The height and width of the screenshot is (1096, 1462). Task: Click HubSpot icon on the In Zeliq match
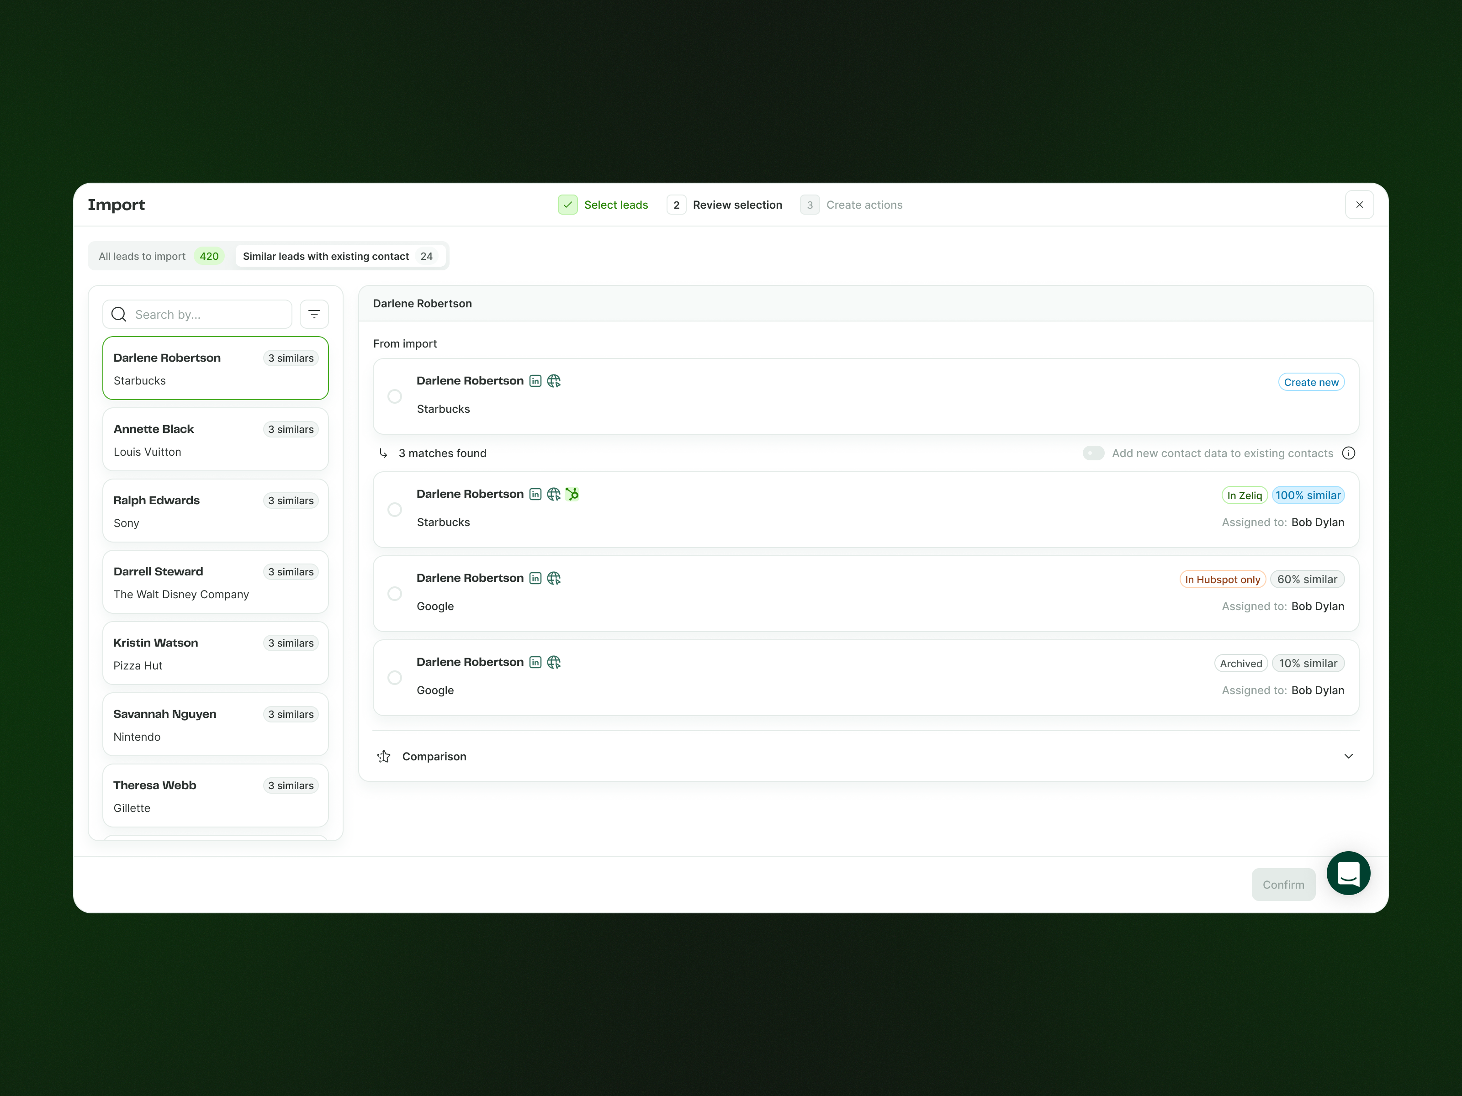coord(572,494)
